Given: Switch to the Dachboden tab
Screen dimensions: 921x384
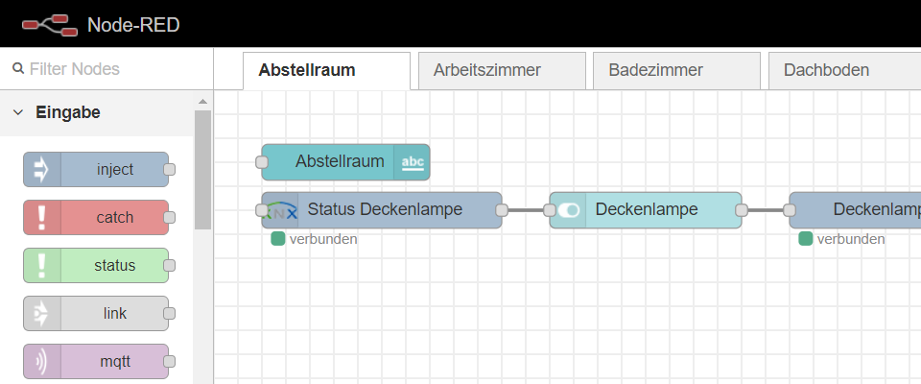Looking at the screenshot, I should [826, 70].
